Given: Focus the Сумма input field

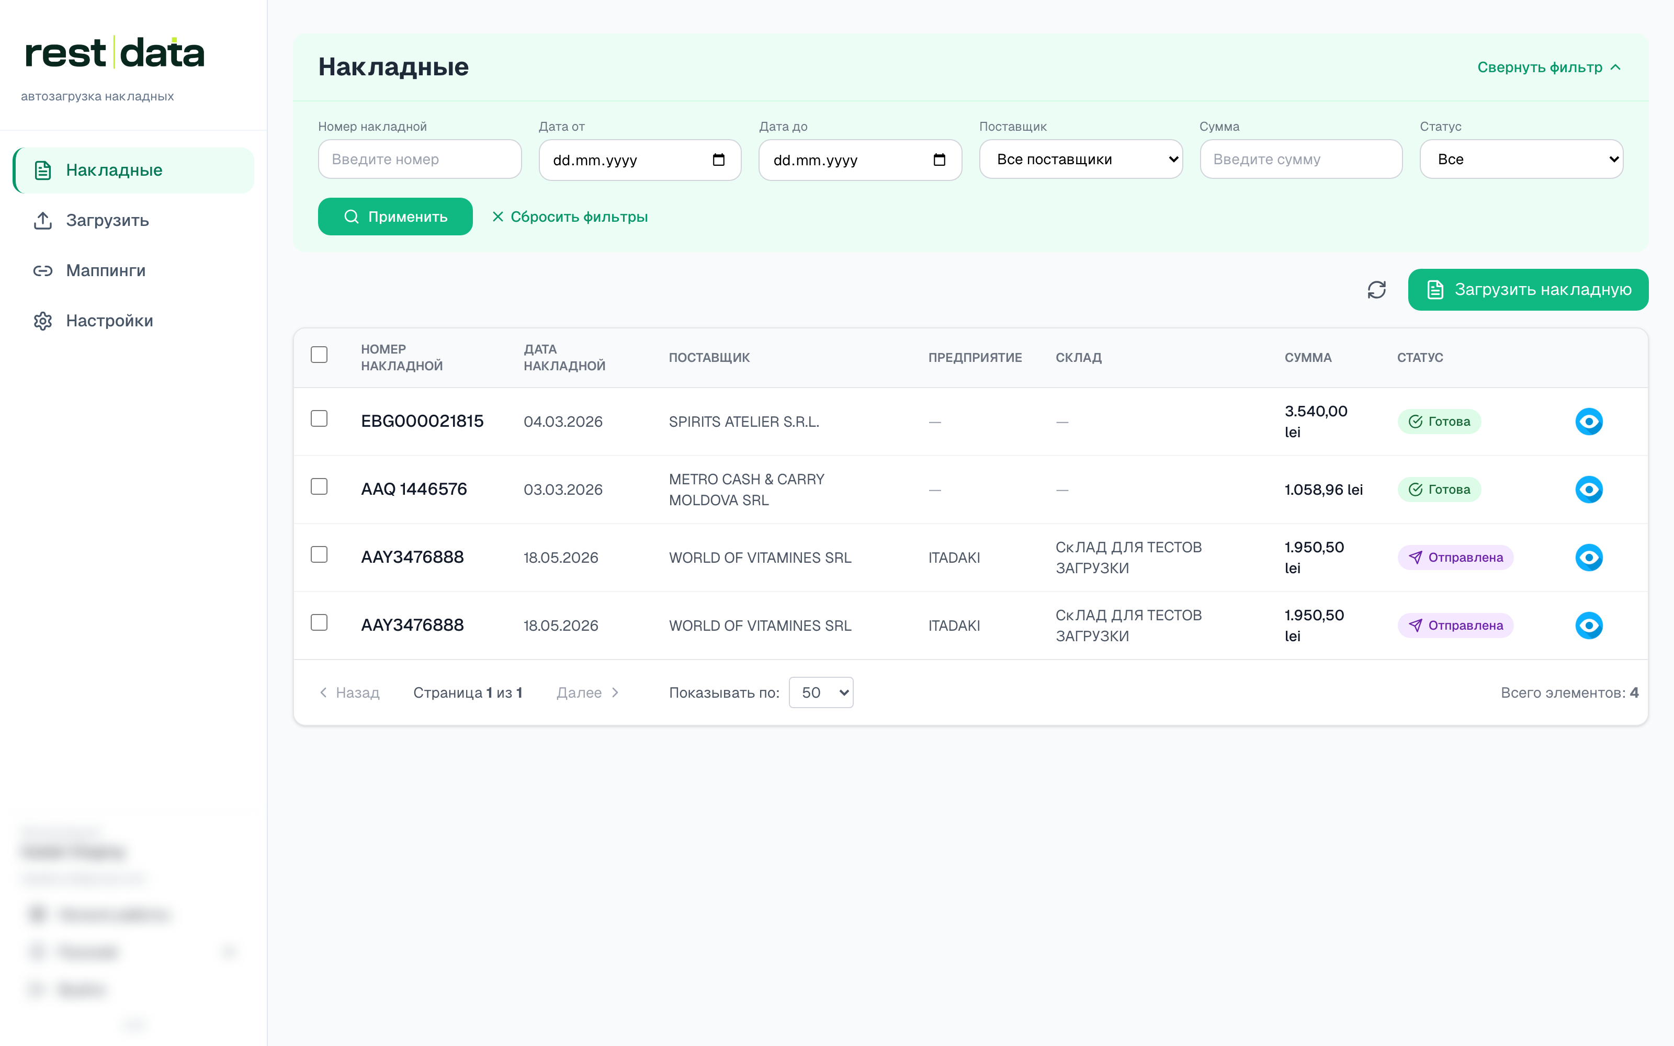Looking at the screenshot, I should pyautogui.click(x=1301, y=159).
